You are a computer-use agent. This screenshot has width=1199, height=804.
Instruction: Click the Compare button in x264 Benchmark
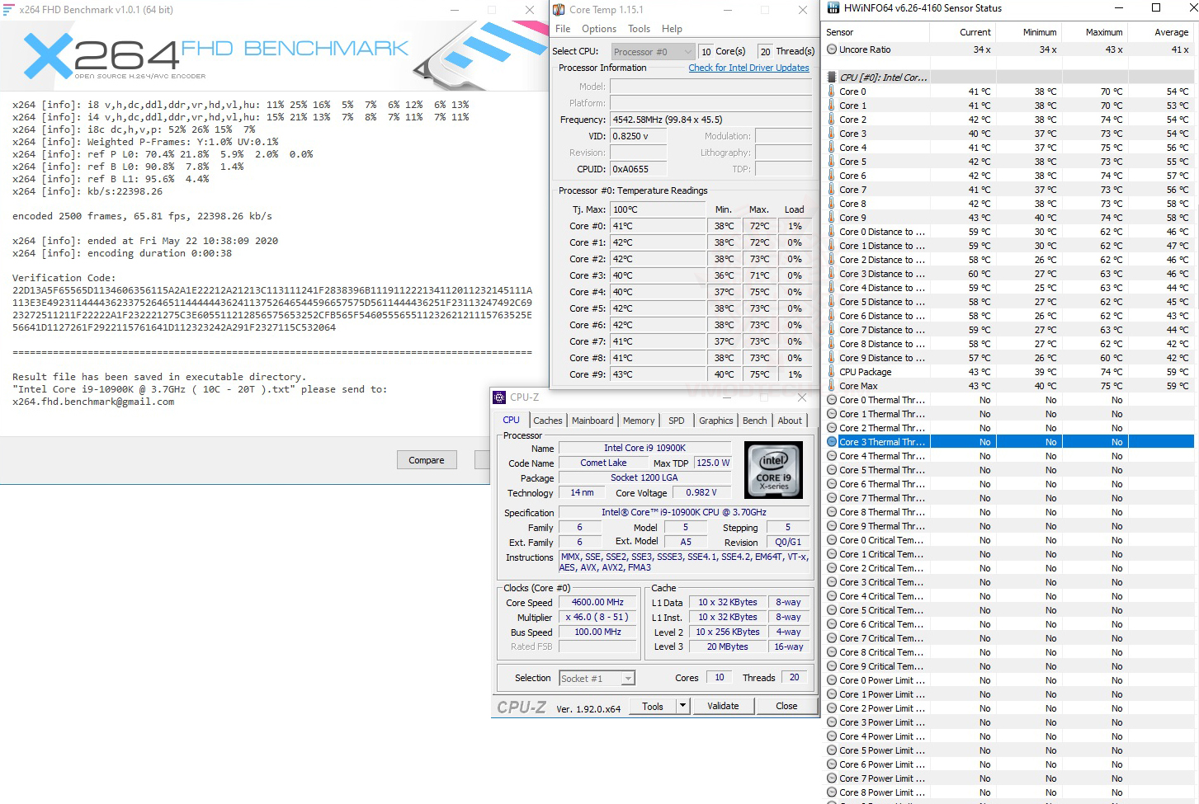click(427, 460)
